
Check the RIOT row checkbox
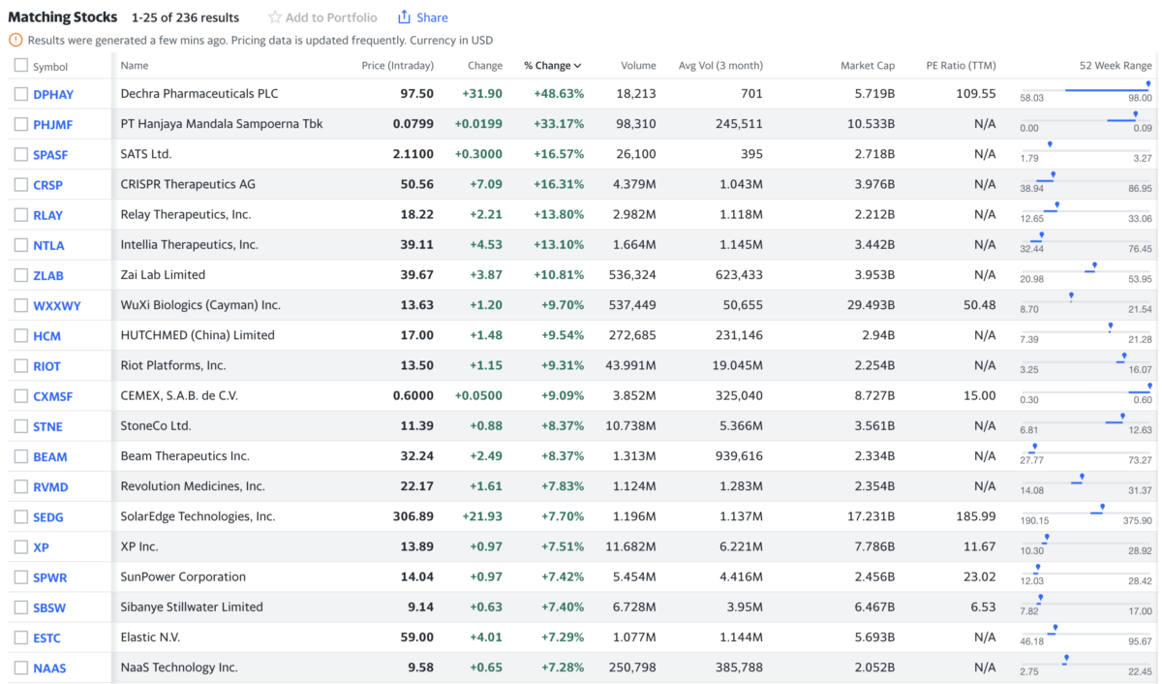point(21,365)
